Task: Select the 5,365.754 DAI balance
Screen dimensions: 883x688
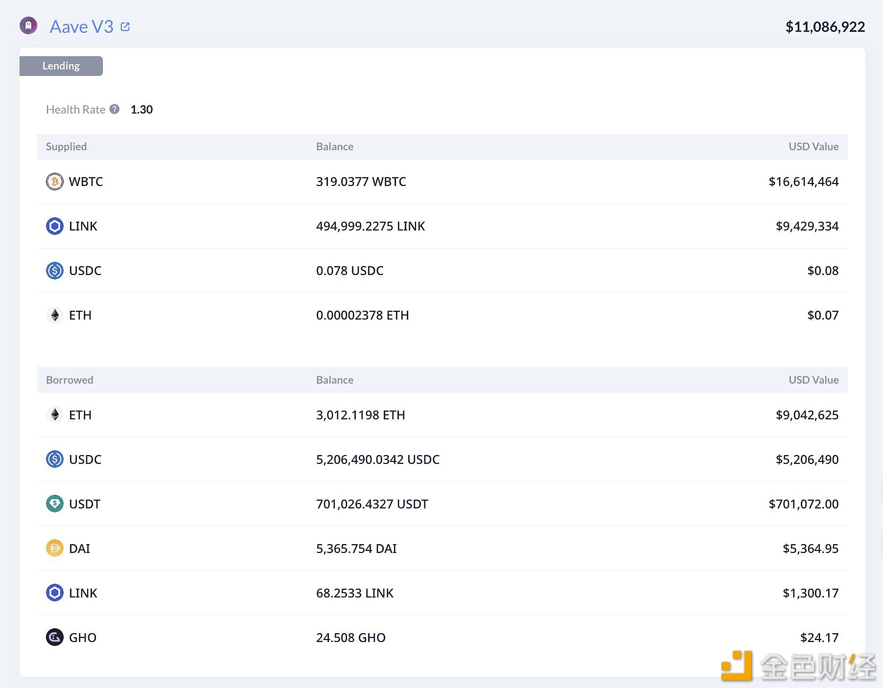Action: 356,549
